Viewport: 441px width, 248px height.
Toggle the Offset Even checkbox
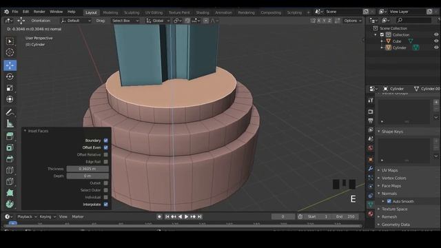(105, 147)
